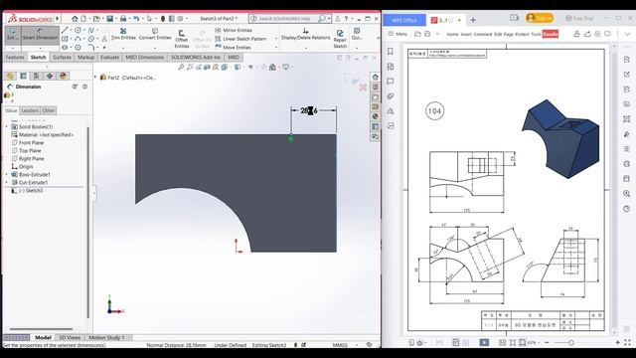Screen dimensions: 636x358
Task: Collapse the WPS ribbon chevron
Action: [x=627, y=34]
